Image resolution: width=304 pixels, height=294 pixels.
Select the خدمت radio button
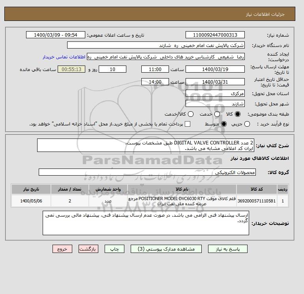click(217, 114)
